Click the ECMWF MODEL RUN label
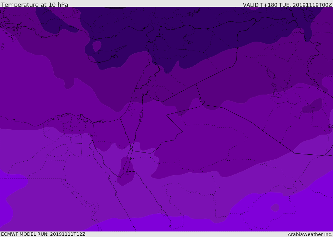 [43, 234]
